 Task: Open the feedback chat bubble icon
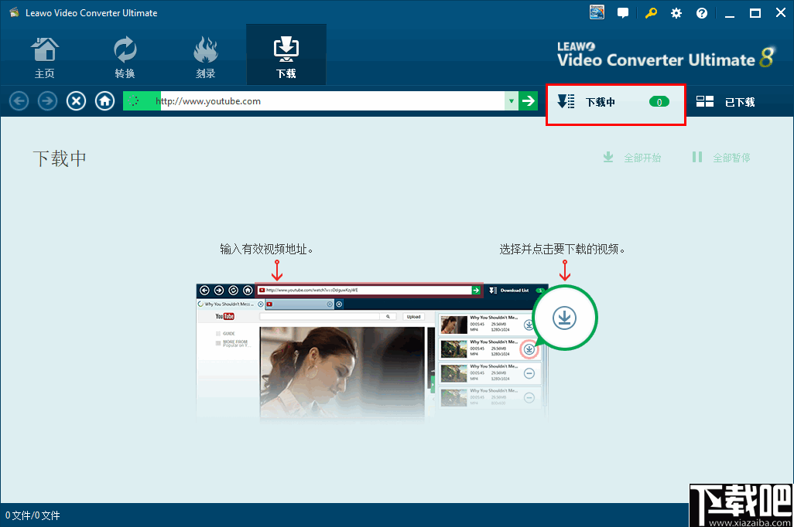click(x=623, y=13)
